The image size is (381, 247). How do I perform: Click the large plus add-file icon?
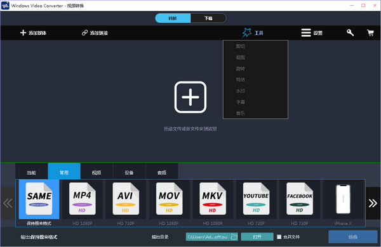190,97
